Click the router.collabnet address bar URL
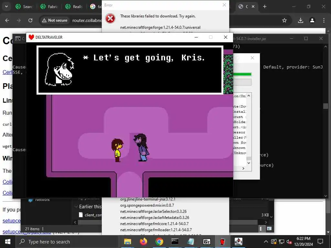The image size is (331, 248). [87, 20]
